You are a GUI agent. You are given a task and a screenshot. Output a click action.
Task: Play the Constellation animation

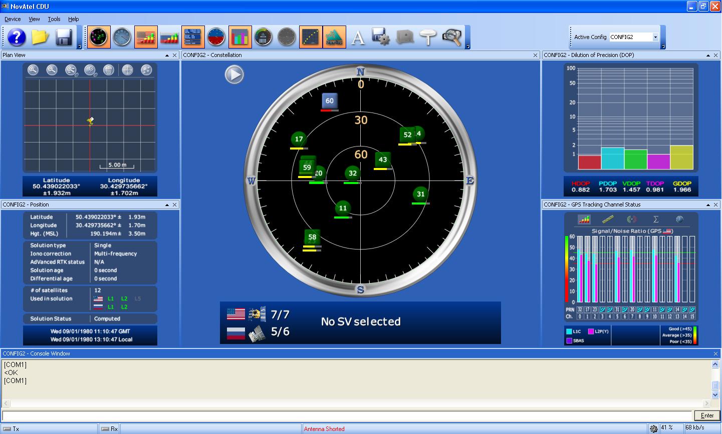tap(234, 74)
